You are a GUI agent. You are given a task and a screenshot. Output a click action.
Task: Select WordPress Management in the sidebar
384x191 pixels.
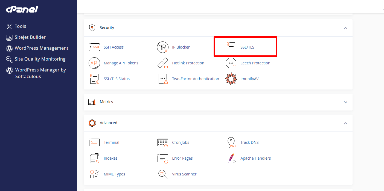[x=37, y=48]
